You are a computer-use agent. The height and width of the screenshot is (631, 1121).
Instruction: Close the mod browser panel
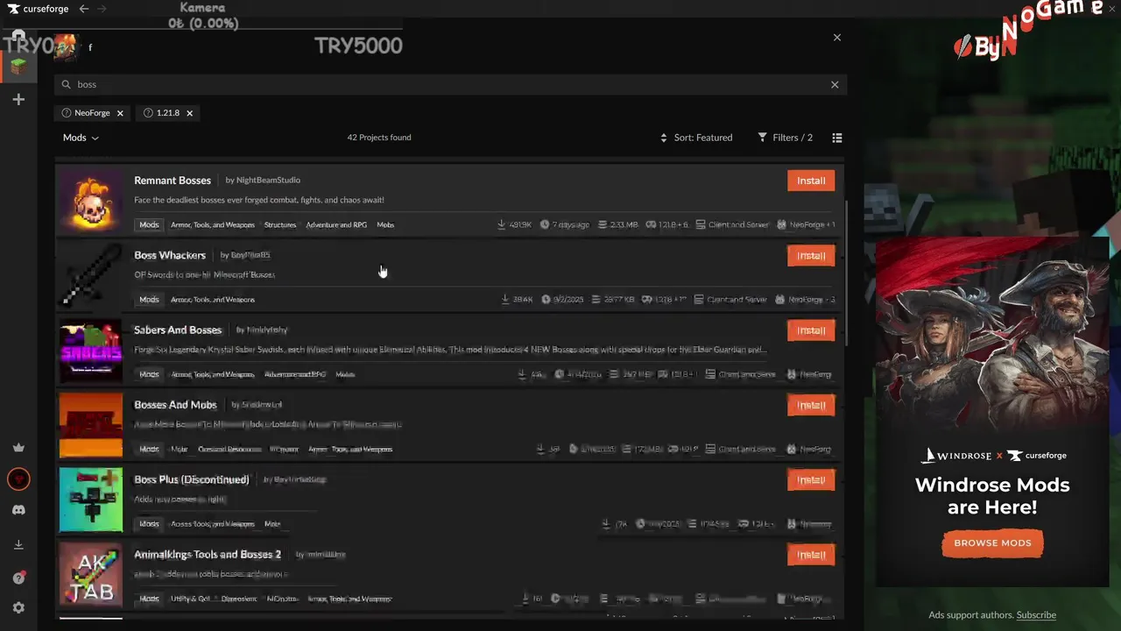pos(837,38)
